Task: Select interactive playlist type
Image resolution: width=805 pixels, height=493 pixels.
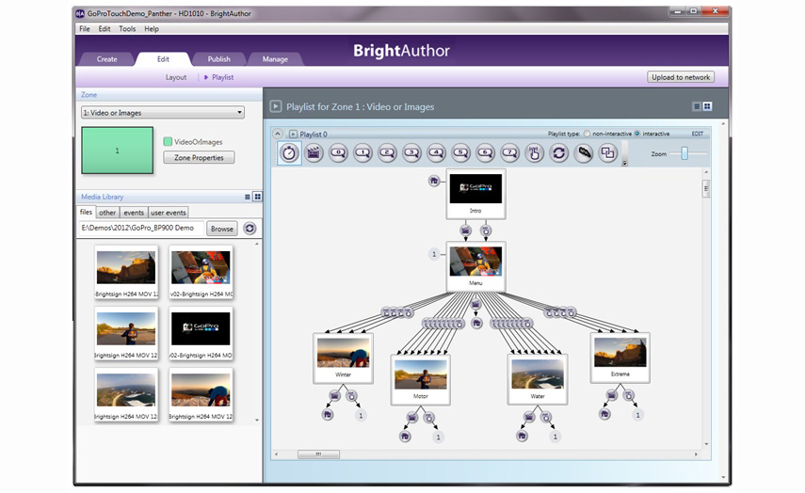Action: pyautogui.click(x=637, y=134)
